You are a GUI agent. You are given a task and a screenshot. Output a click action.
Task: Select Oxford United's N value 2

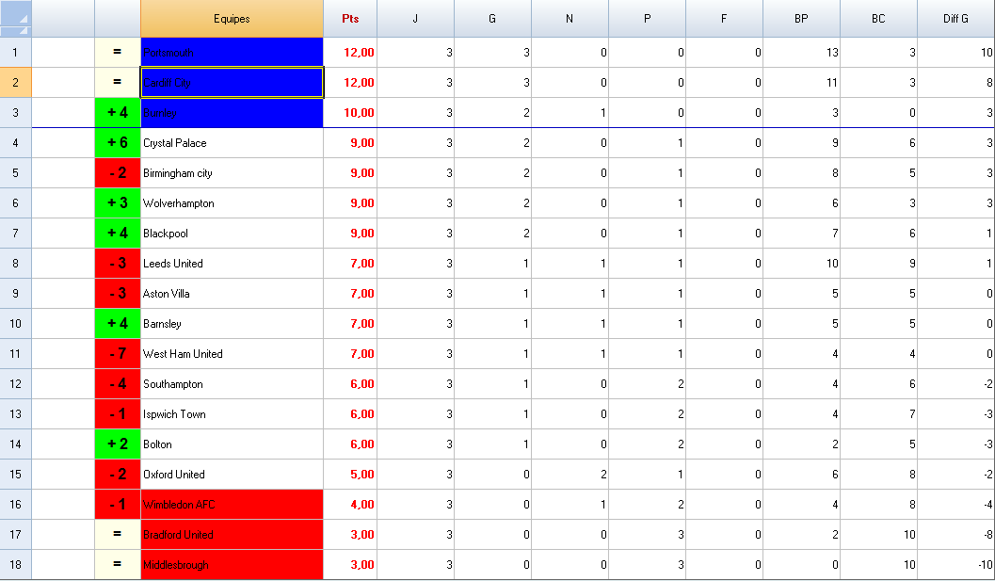570,475
